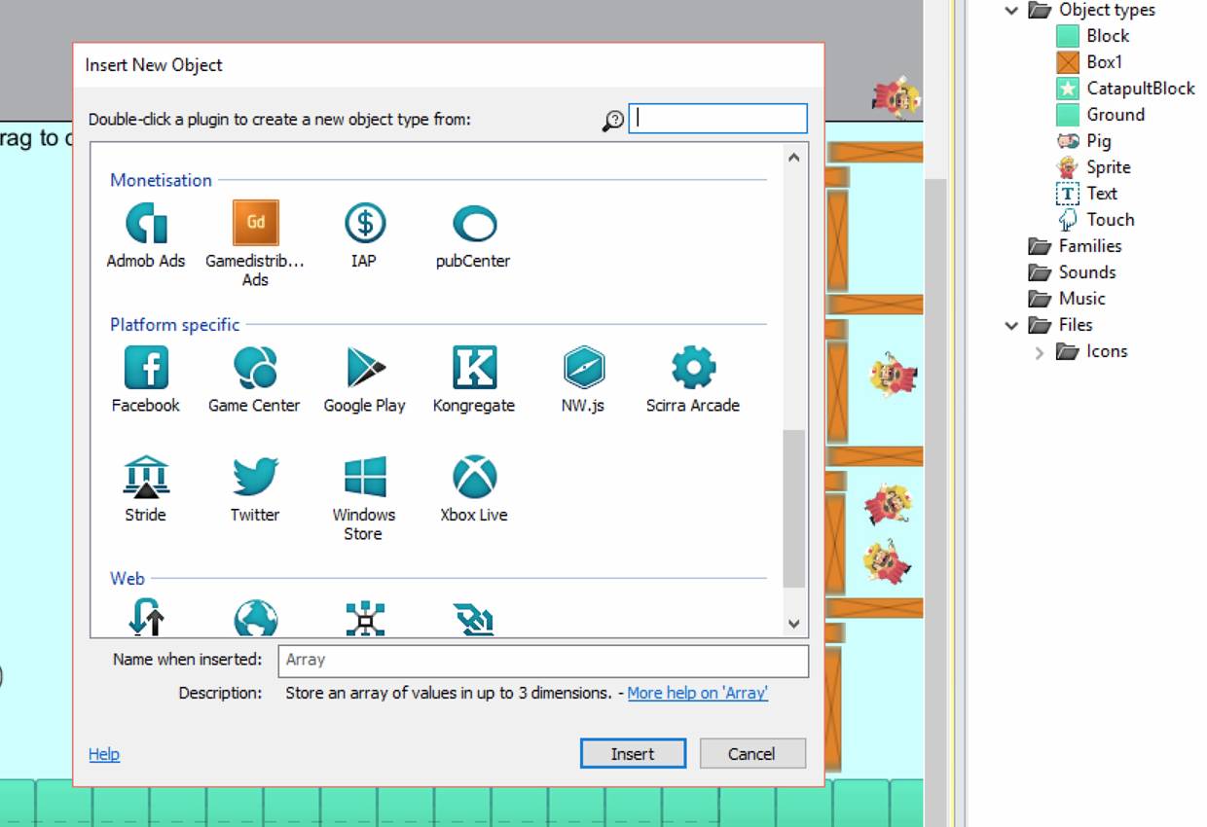Choose the Google Play plugin icon
Screen dimensions: 1207x827
(x=365, y=368)
